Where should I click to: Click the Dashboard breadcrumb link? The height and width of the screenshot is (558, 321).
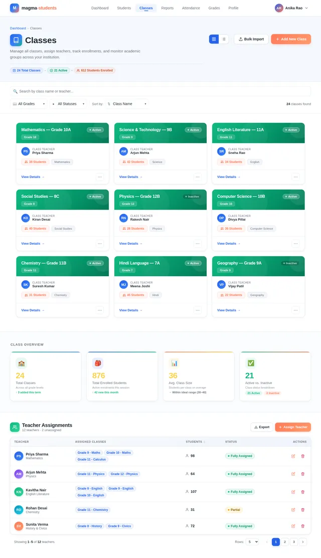point(18,28)
